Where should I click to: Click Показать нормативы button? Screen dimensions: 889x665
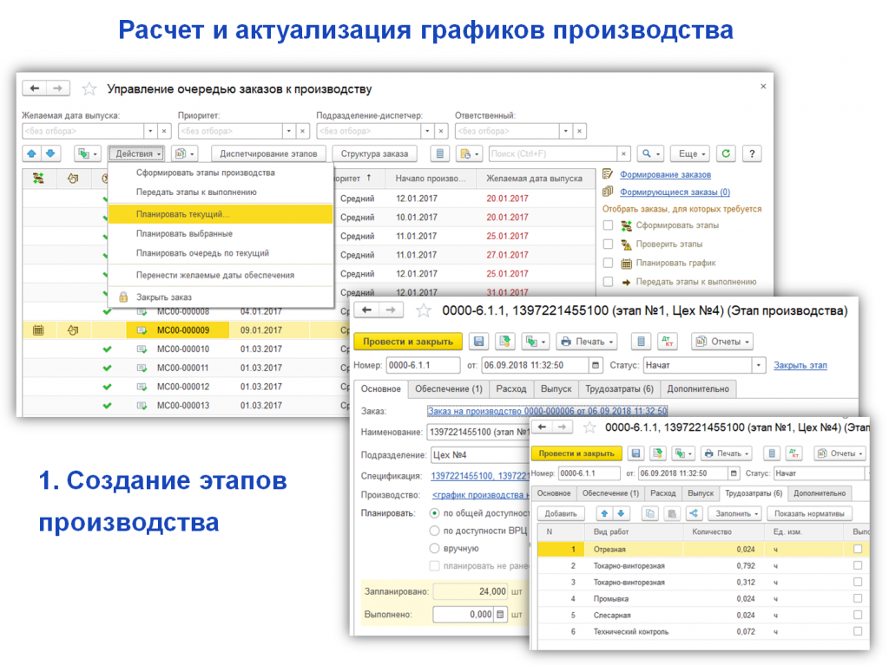(x=809, y=514)
